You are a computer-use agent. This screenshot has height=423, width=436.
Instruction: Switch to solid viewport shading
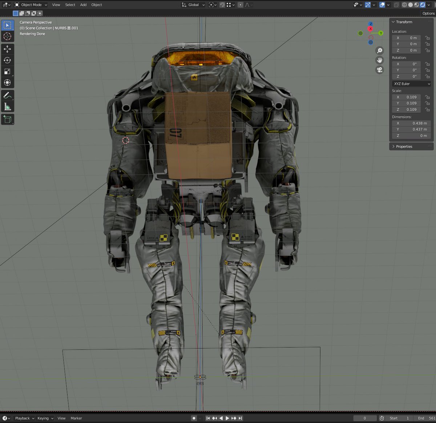(x=411, y=5)
